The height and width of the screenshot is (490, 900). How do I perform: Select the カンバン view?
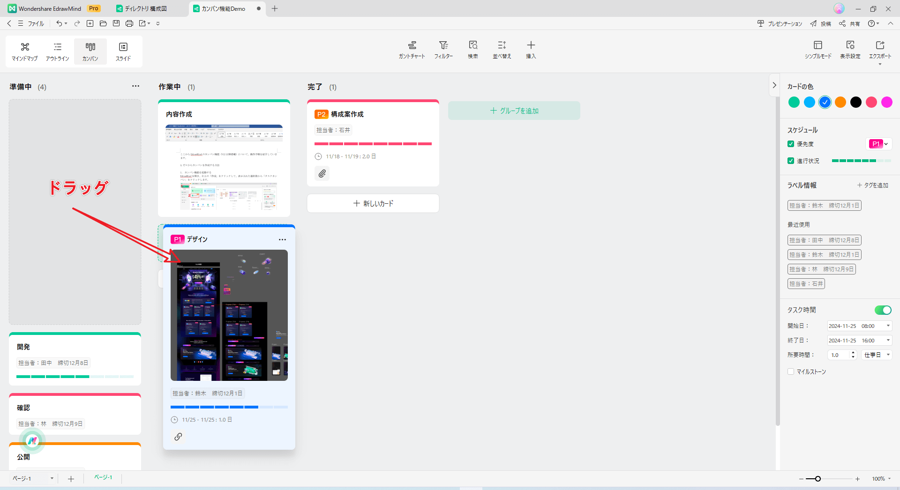tap(90, 52)
